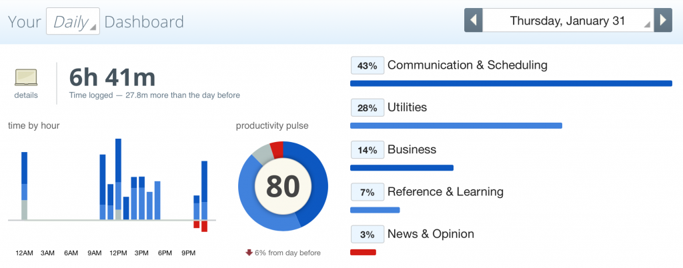Click the 43% percentage badge

[x=368, y=66]
